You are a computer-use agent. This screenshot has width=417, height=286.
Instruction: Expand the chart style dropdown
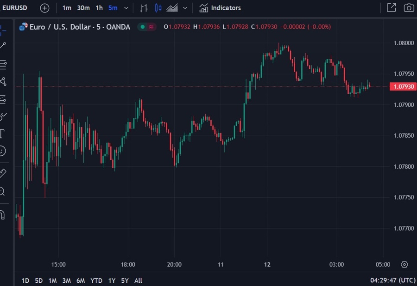185,8
